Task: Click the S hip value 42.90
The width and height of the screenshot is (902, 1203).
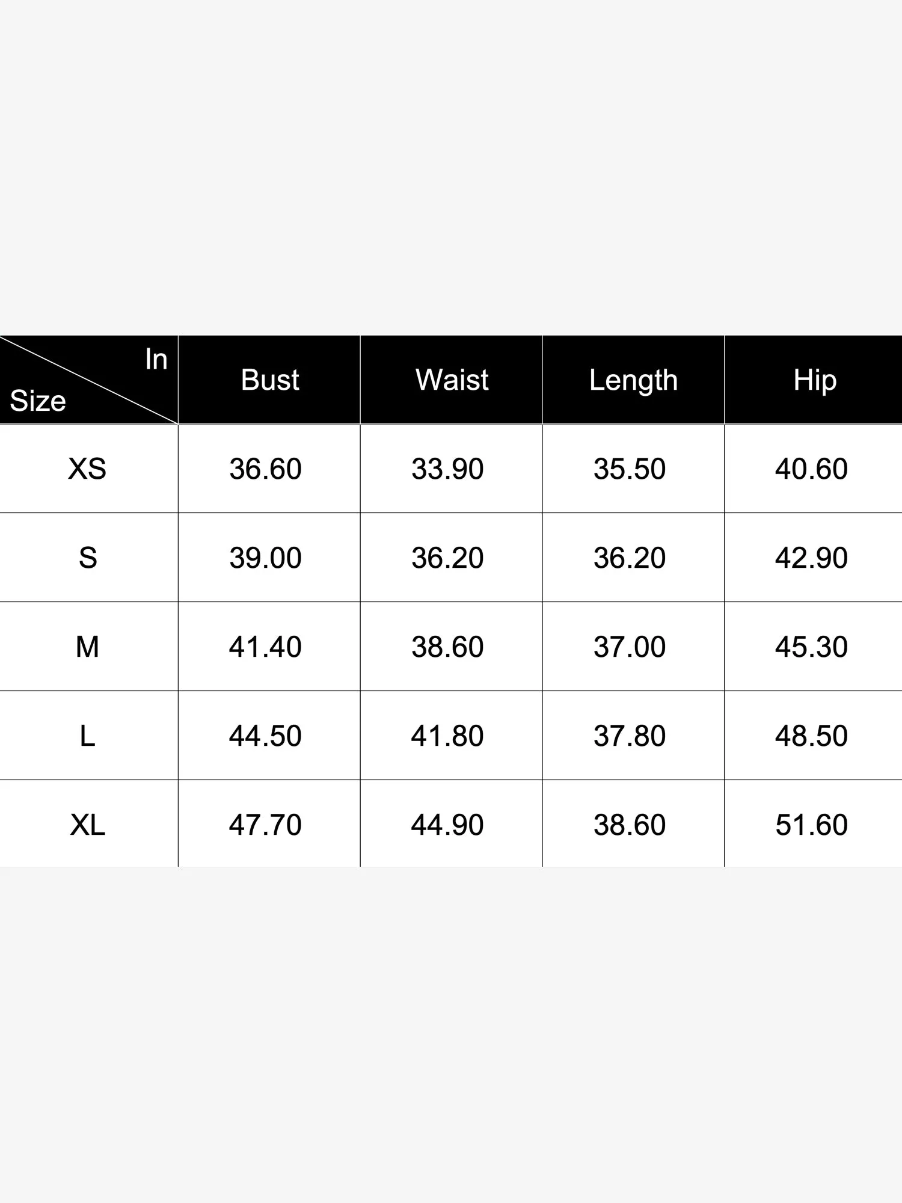Action: pyautogui.click(x=811, y=558)
